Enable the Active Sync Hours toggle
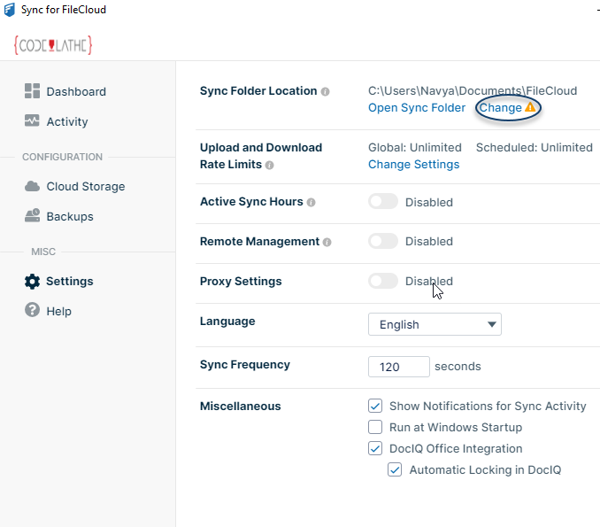The height and width of the screenshot is (527, 600). pos(383,201)
